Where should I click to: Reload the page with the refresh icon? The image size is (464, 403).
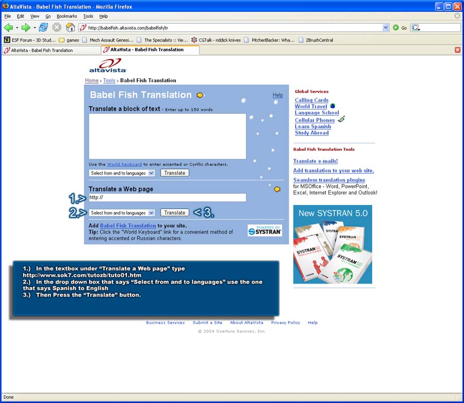43,27
